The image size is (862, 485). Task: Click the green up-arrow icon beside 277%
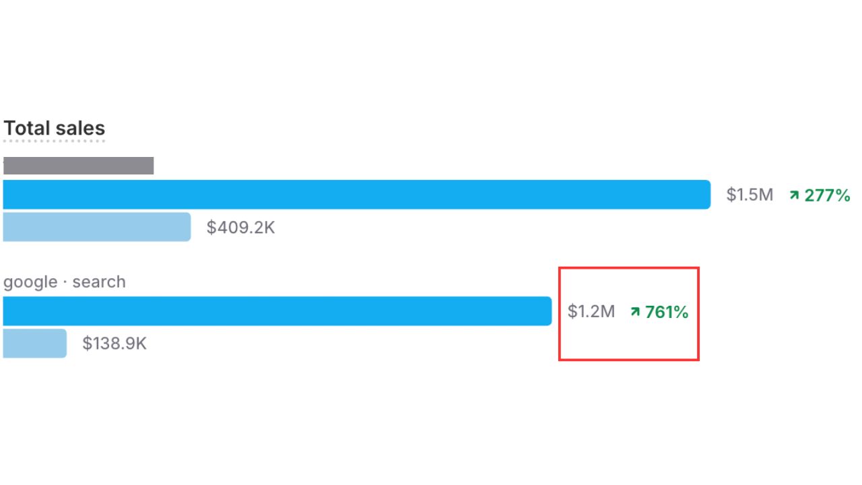click(794, 195)
